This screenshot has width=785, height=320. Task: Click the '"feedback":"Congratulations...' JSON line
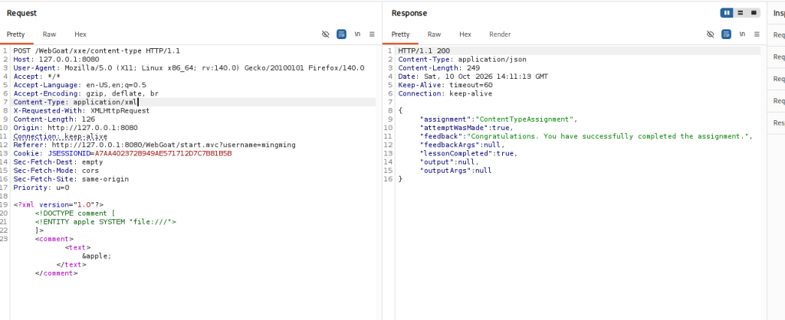pos(586,136)
